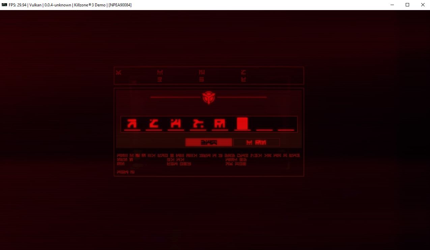Select the first code slot with arrow glyph
Viewport: 430px width, 250px height.
coord(132,124)
